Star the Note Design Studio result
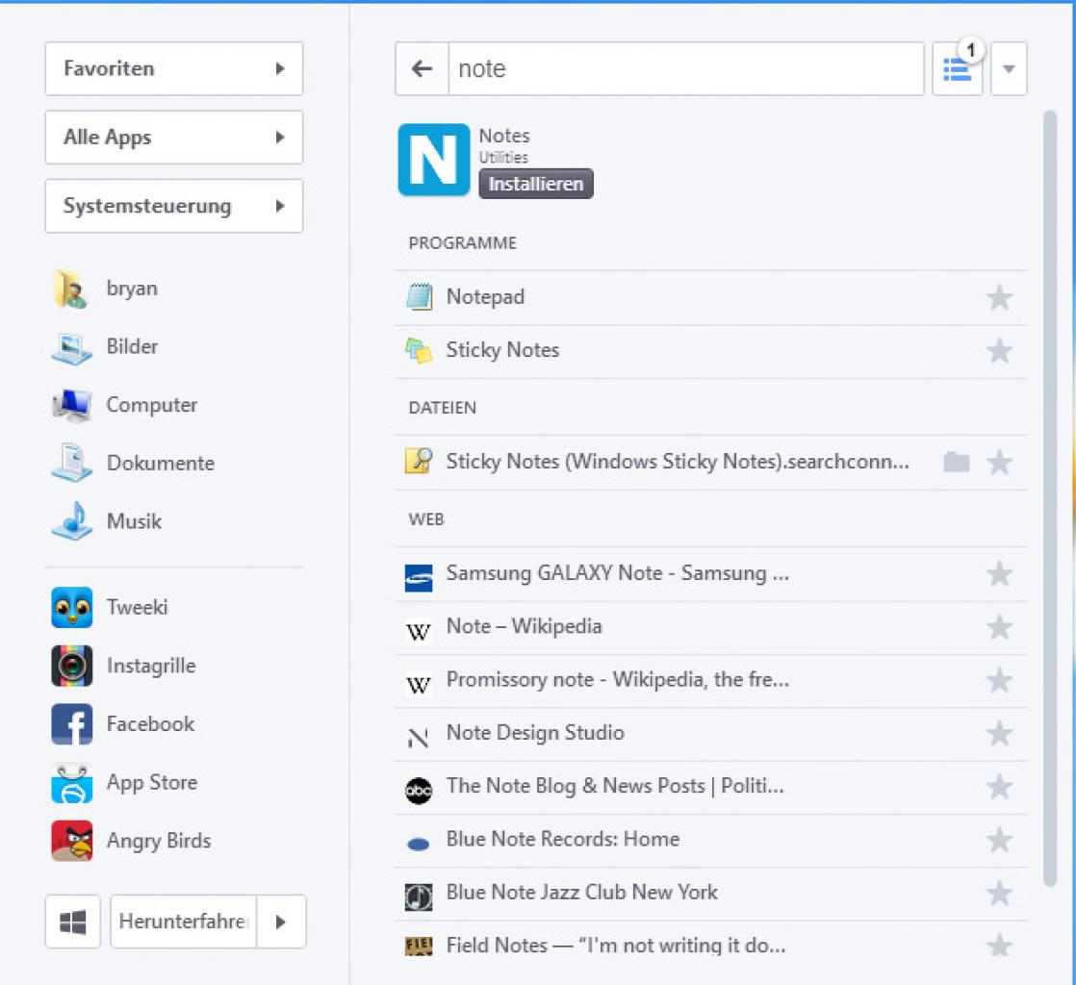The height and width of the screenshot is (985, 1076). [999, 734]
